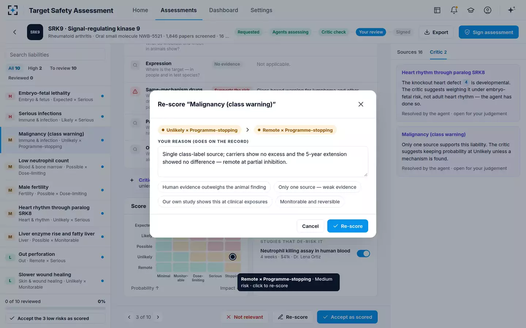Open Settings tab

tap(262, 10)
